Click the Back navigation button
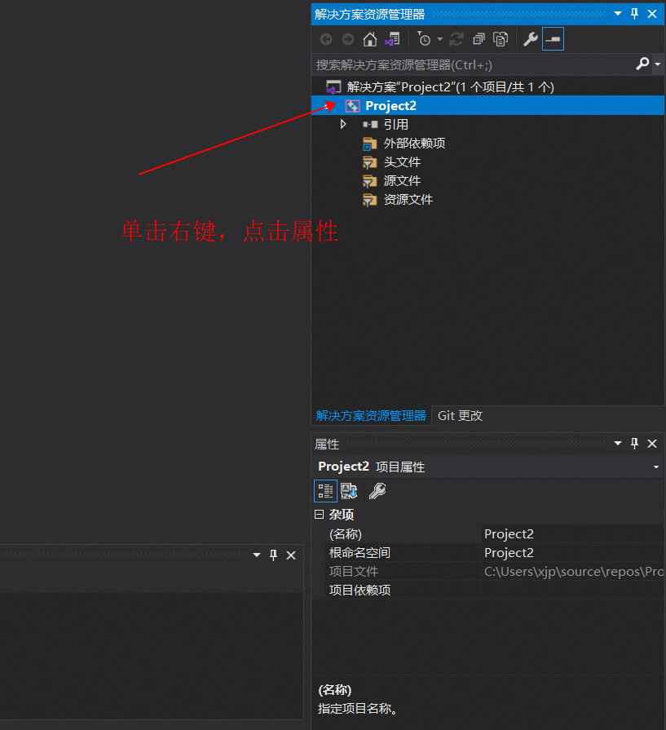The height and width of the screenshot is (730, 666). coord(326,38)
